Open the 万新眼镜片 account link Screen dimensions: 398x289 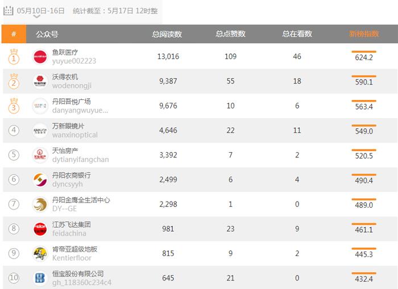click(x=68, y=126)
